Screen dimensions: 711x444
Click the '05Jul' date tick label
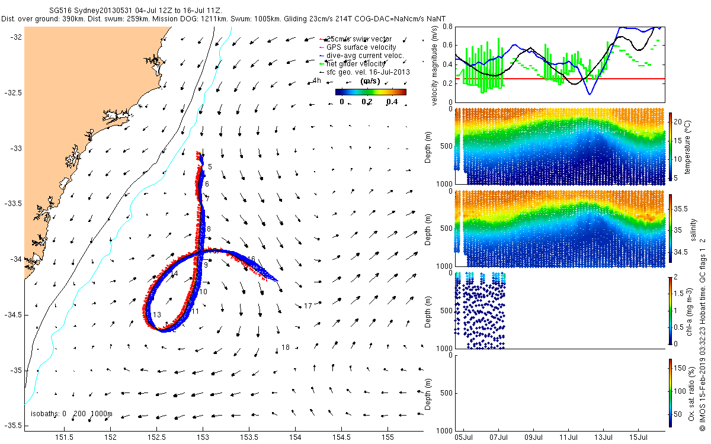pos(464,438)
